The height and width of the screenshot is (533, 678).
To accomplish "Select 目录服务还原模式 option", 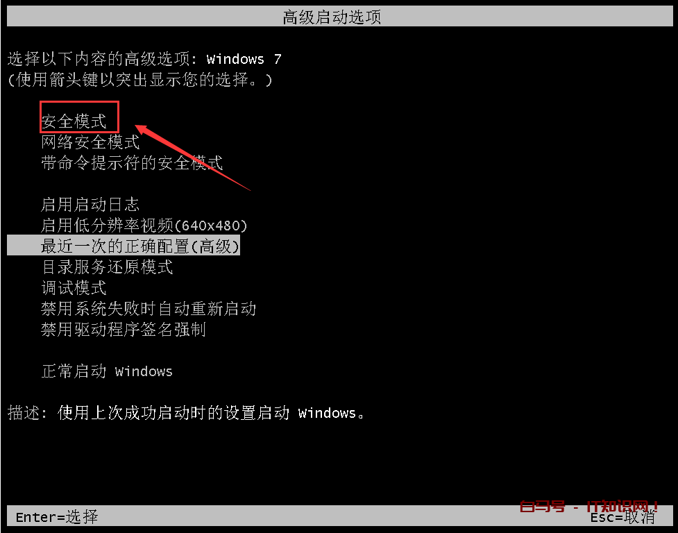I will [x=108, y=266].
